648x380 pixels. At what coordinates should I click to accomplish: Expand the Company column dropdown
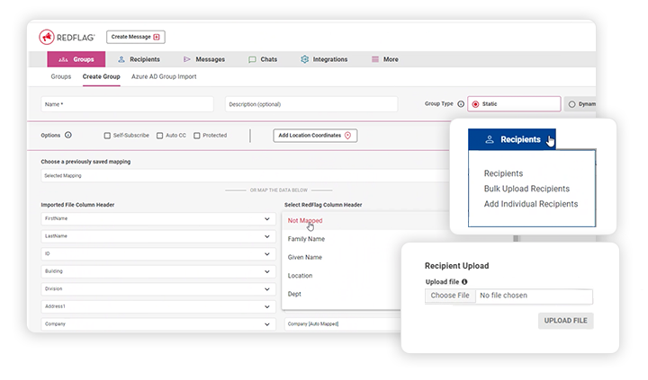pos(158,324)
